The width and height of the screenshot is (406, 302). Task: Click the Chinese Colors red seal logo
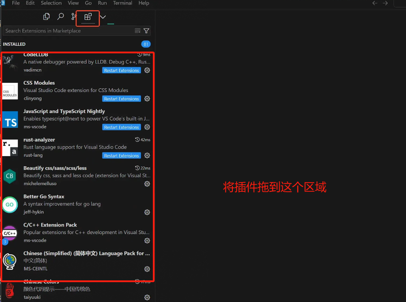click(x=10, y=291)
